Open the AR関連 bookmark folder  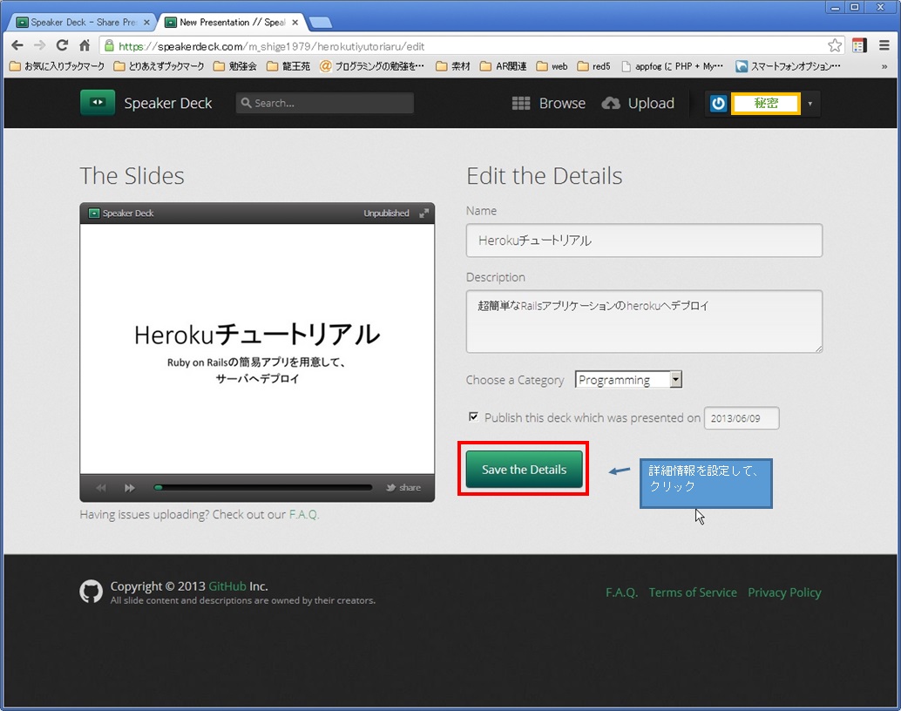pos(504,66)
